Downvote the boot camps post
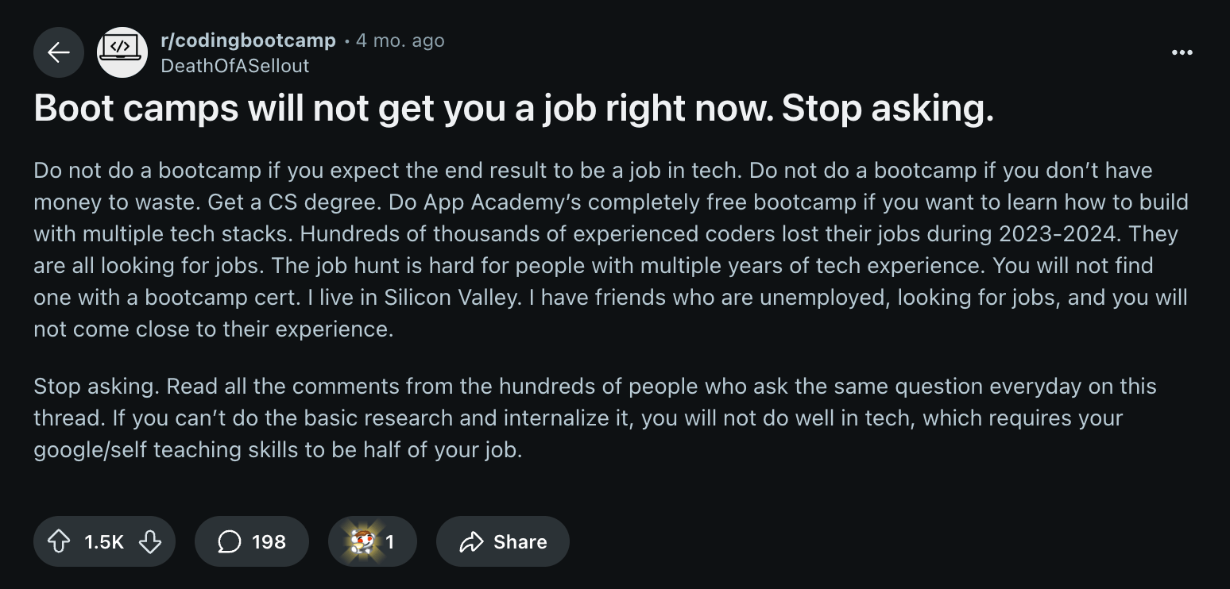Image resolution: width=1230 pixels, height=589 pixels. point(150,541)
